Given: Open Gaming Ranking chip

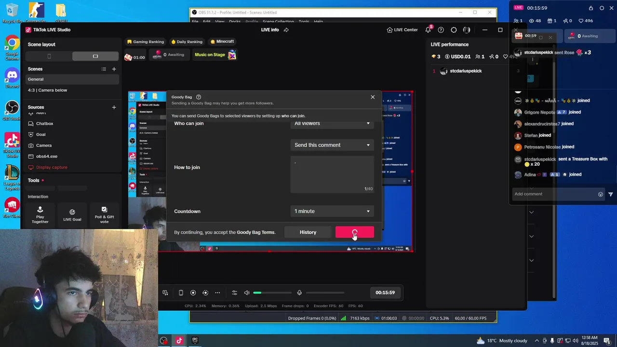Looking at the screenshot, I should 146,41.
